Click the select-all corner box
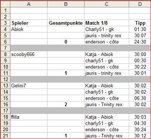The height and width of the screenshot is (139, 151). pyautogui.click(x=5, y=4)
